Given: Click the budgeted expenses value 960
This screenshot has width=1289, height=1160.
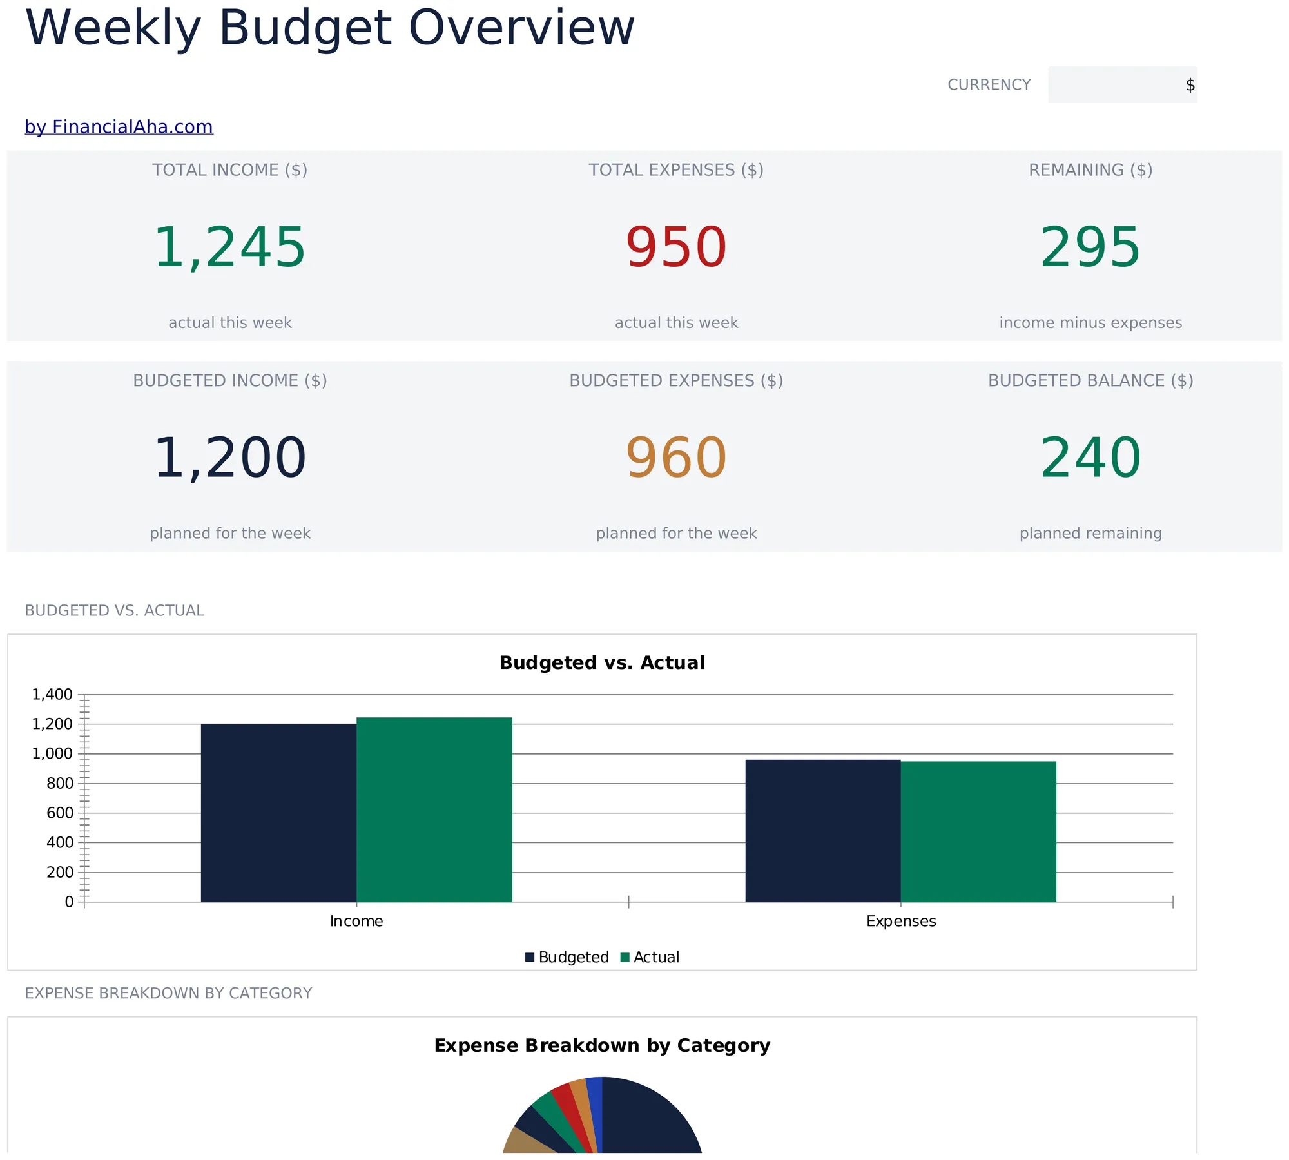Looking at the screenshot, I should point(676,458).
